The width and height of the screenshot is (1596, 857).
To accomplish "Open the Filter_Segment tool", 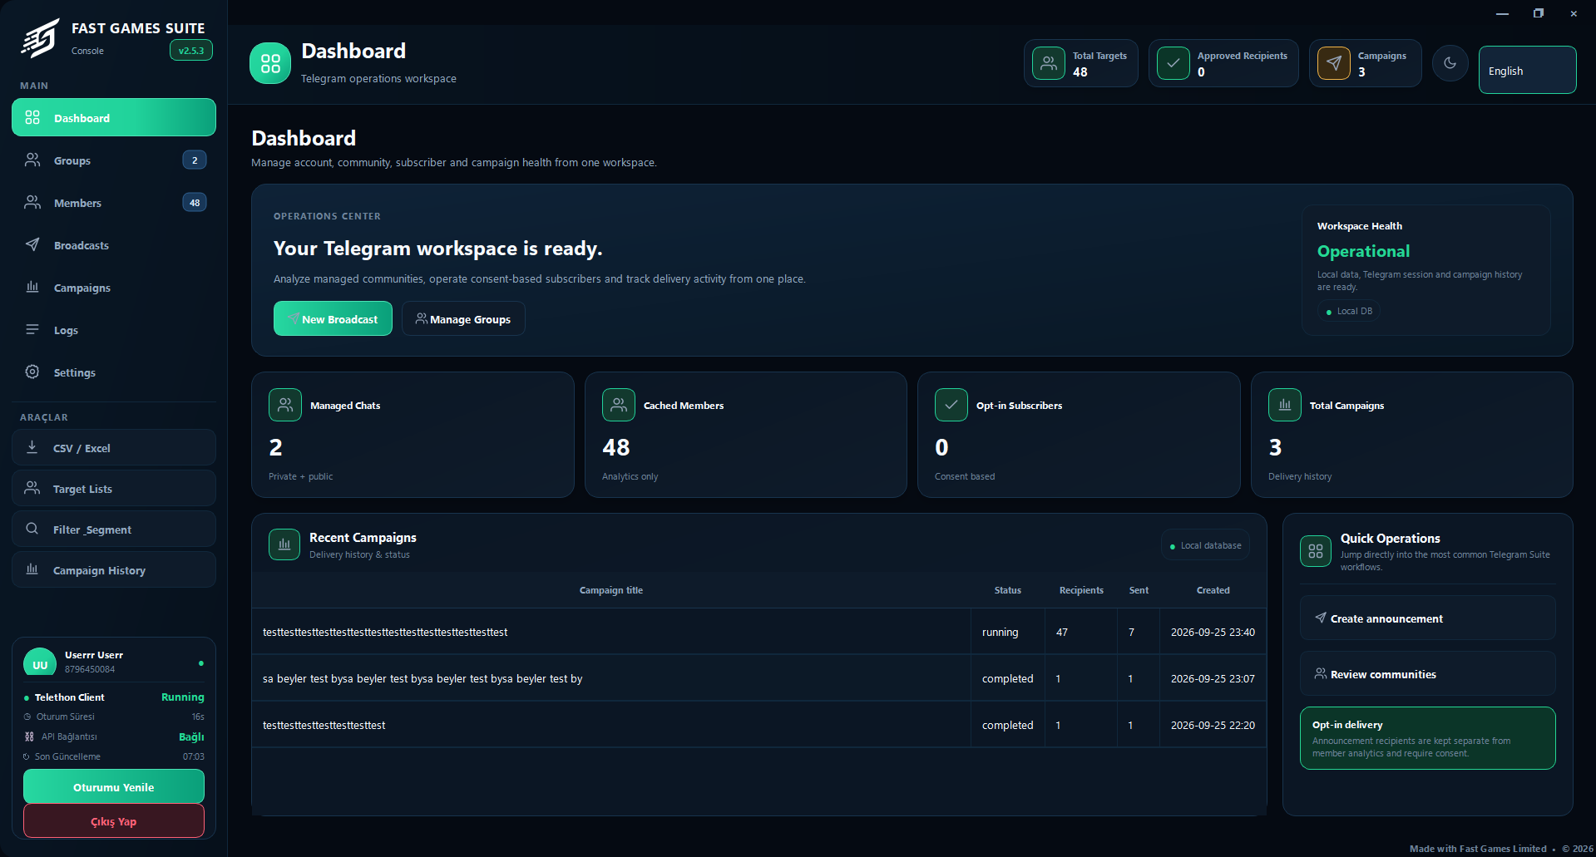I will [114, 529].
